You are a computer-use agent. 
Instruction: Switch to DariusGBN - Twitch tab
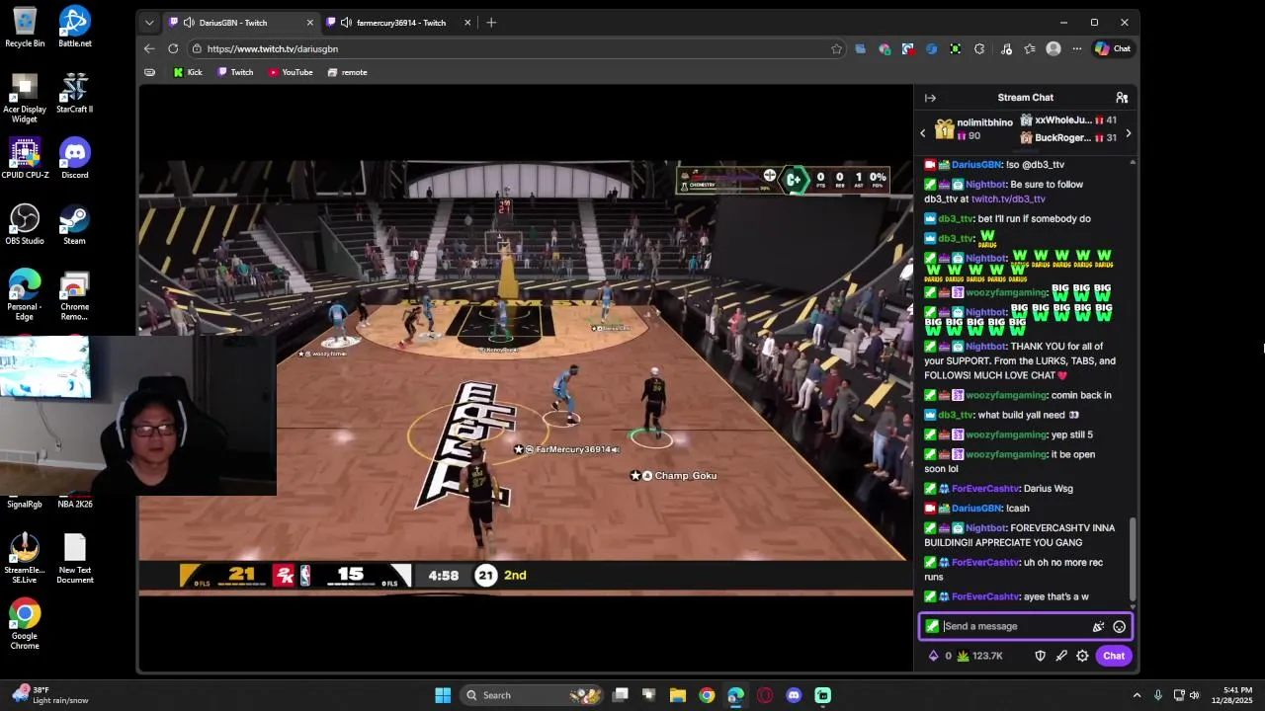click(241, 23)
